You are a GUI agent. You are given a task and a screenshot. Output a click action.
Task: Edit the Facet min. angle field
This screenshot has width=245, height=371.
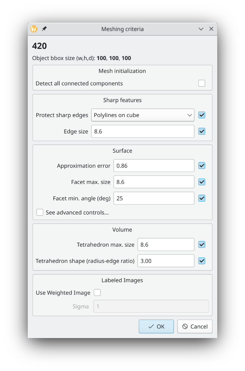pyautogui.click(x=154, y=198)
